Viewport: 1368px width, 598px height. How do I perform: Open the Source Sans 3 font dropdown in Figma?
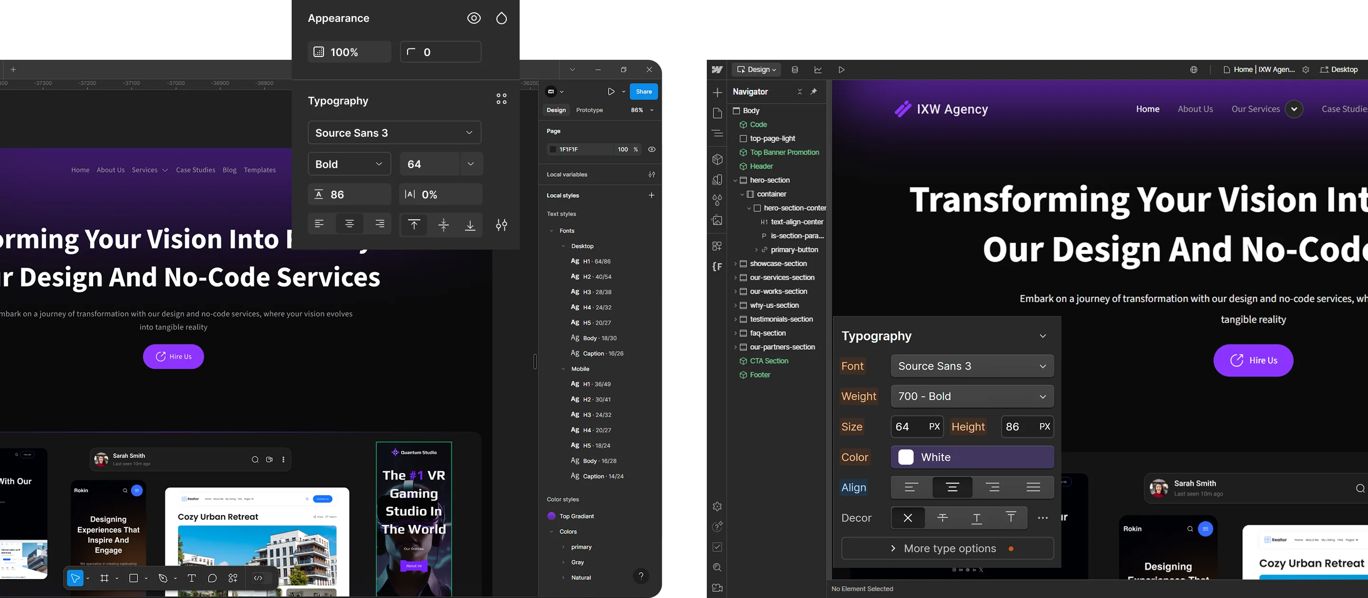[x=394, y=133]
